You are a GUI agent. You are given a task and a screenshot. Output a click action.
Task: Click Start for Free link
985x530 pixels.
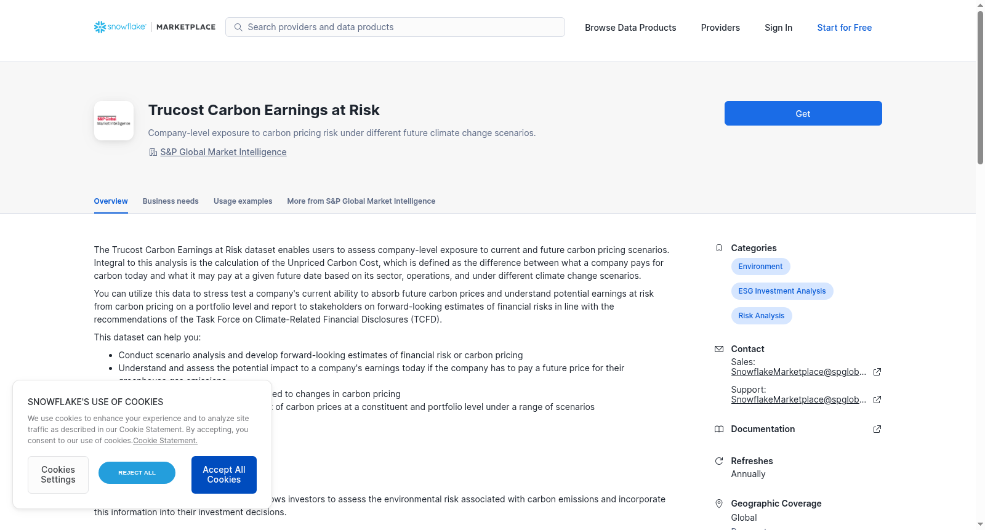[844, 28]
